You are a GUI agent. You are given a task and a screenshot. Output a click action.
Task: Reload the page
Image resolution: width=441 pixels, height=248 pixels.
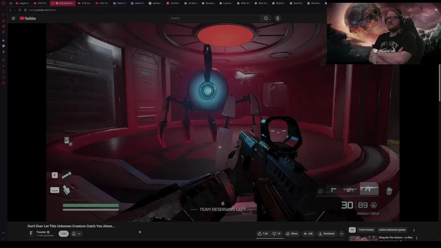tap(20, 10)
